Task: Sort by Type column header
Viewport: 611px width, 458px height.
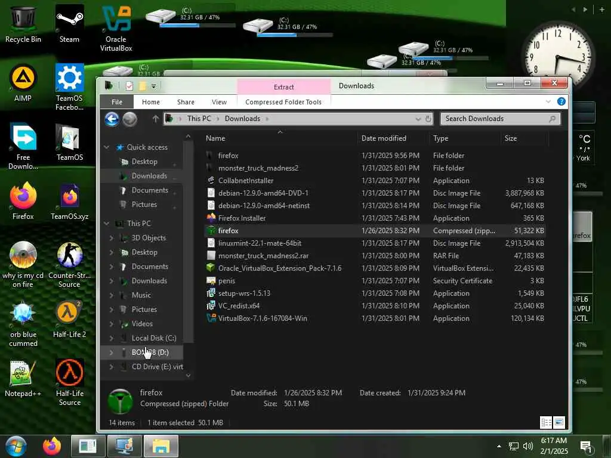Action: [465, 138]
